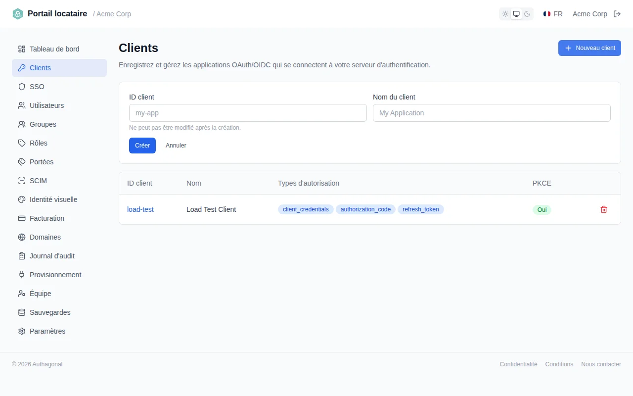Click the Créer button
Viewport: 633px width, 396px height.
click(x=142, y=146)
